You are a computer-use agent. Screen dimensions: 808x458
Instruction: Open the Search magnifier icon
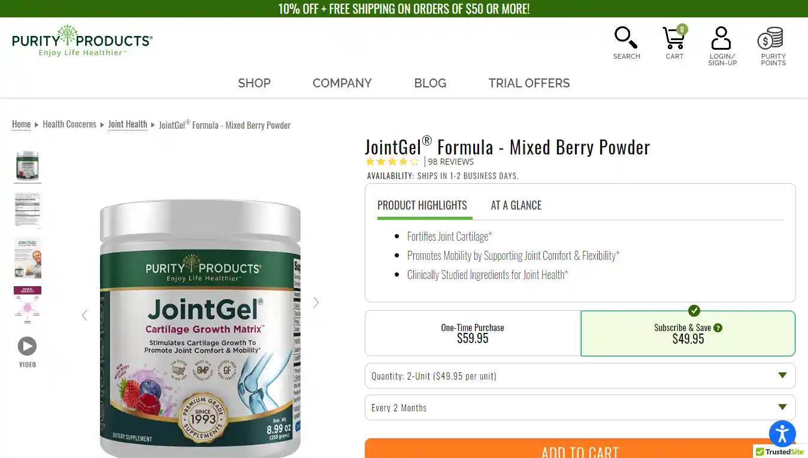tap(626, 38)
